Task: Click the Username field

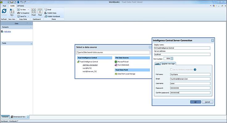Action: 190,84
